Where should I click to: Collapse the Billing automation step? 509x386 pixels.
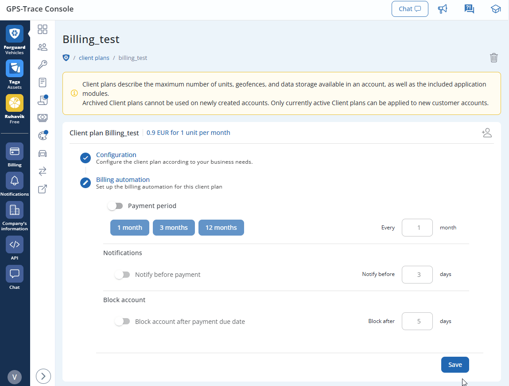pos(123,180)
